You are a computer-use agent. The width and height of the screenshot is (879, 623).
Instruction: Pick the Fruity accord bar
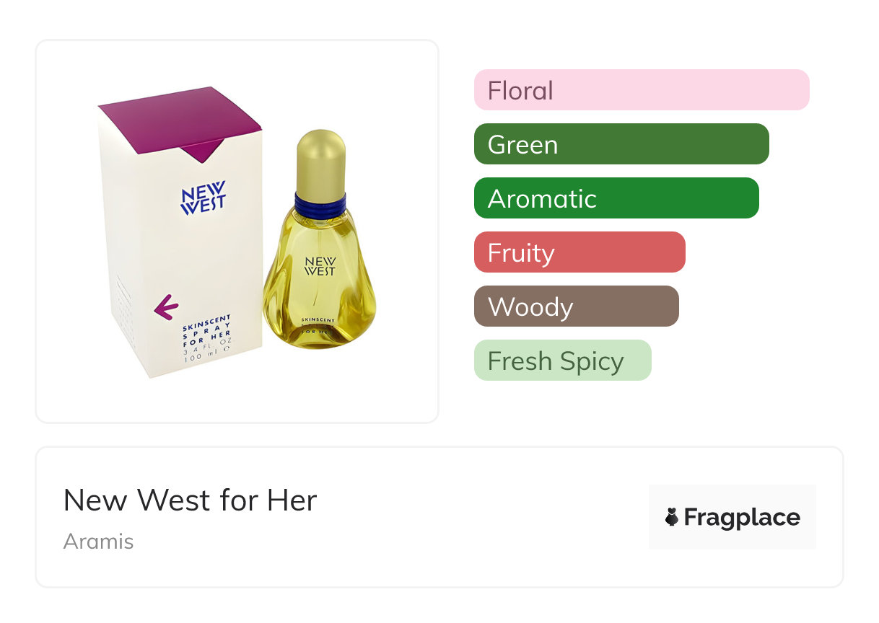tap(579, 252)
